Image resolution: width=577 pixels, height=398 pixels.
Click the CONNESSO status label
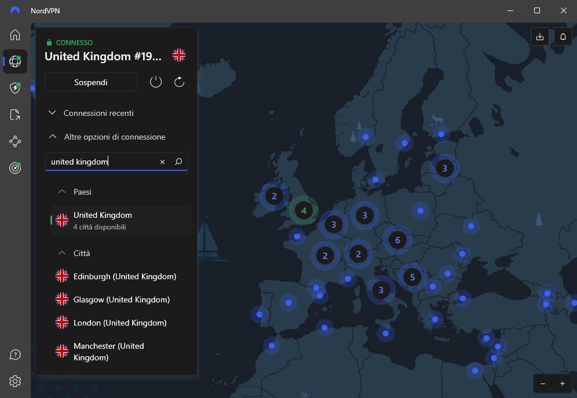(74, 42)
